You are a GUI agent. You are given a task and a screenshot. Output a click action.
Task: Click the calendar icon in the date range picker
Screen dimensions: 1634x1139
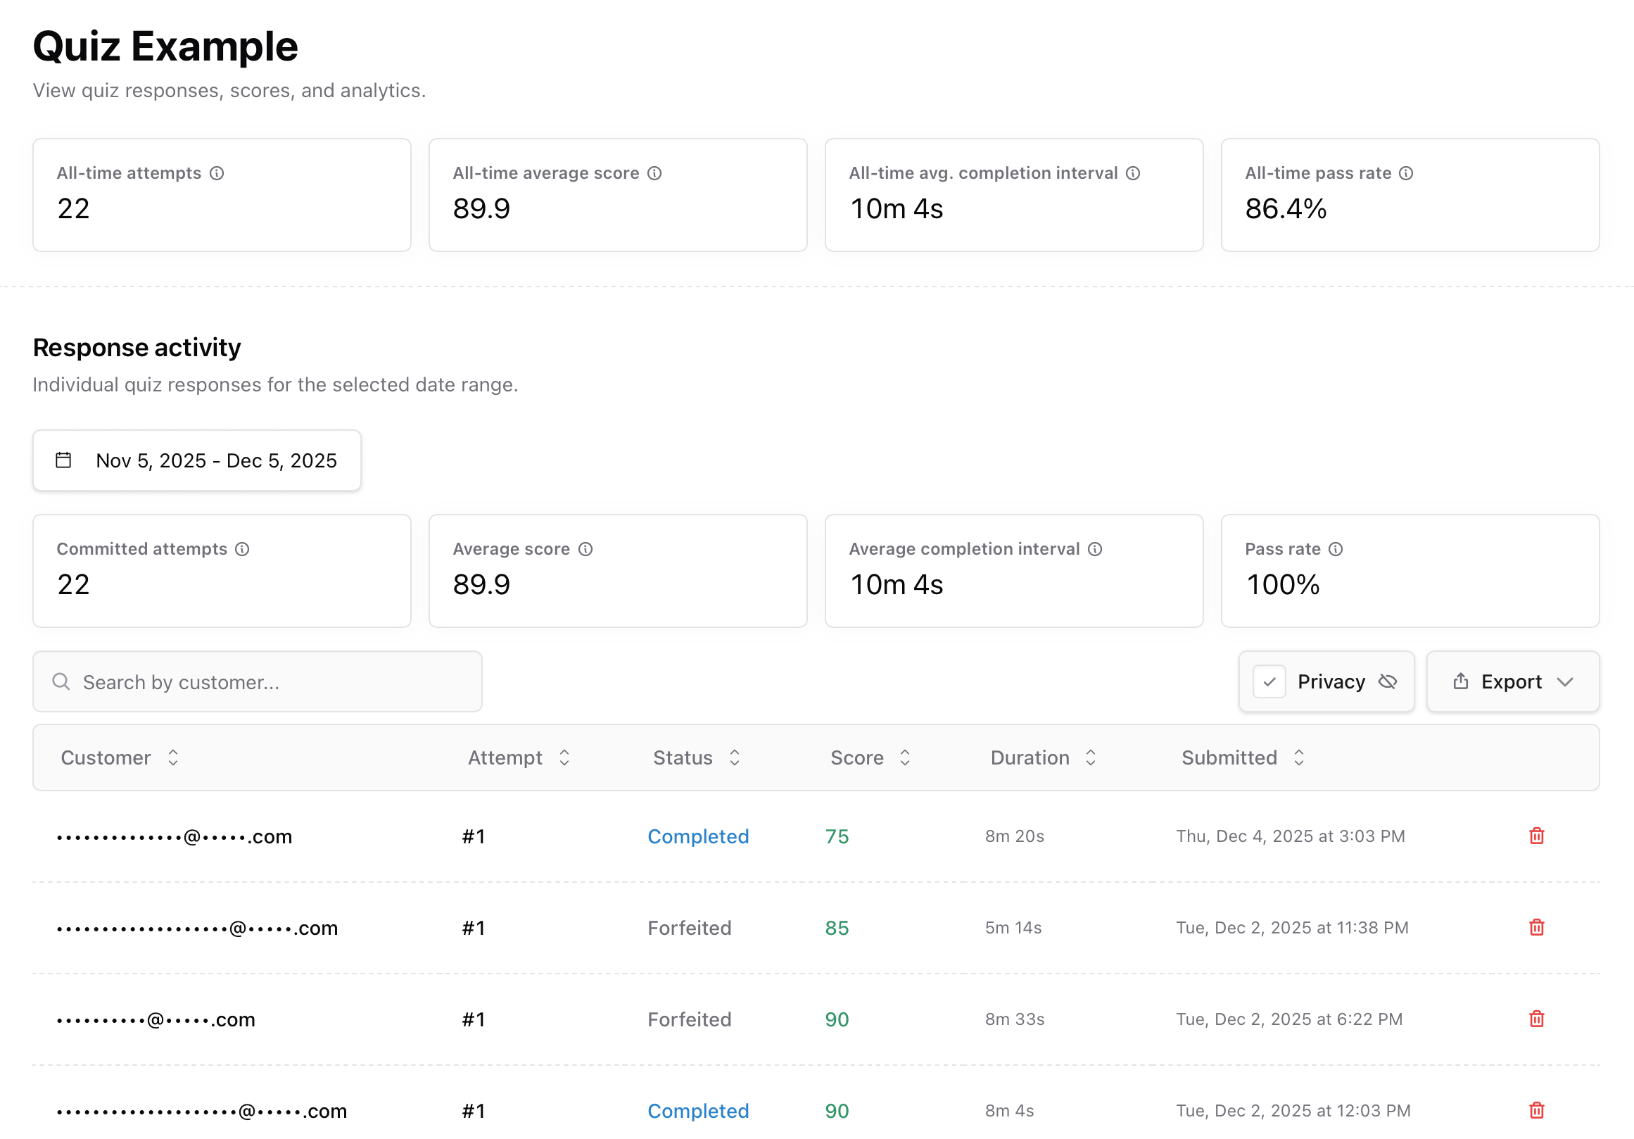point(63,460)
